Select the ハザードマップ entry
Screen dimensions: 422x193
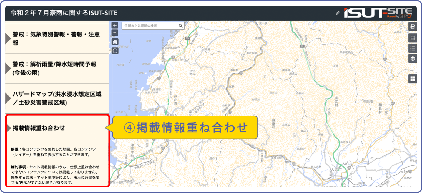point(57,98)
